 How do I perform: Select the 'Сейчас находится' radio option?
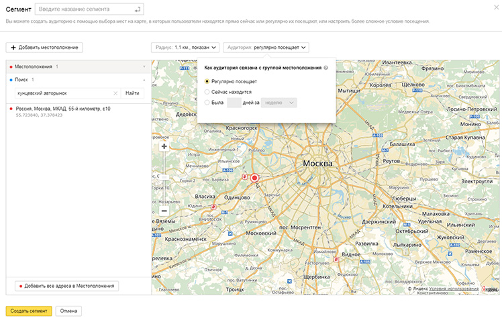point(207,92)
